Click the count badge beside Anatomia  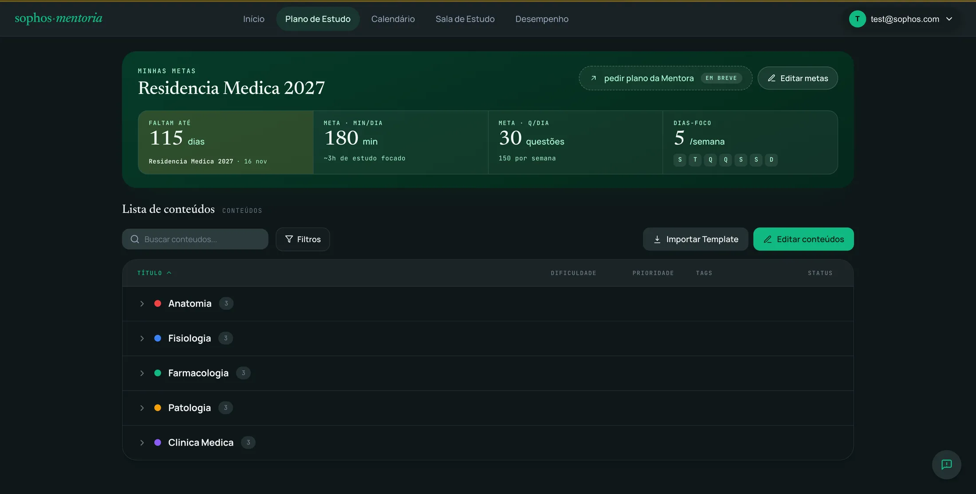[226, 303]
